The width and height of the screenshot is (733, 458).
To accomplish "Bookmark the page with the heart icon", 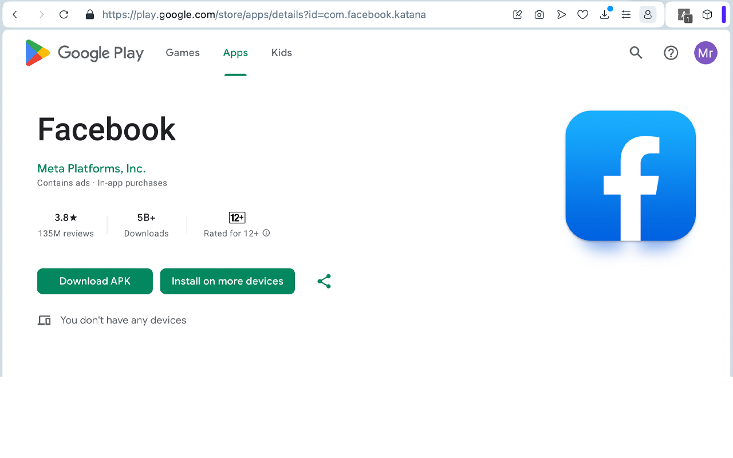I will [x=583, y=15].
